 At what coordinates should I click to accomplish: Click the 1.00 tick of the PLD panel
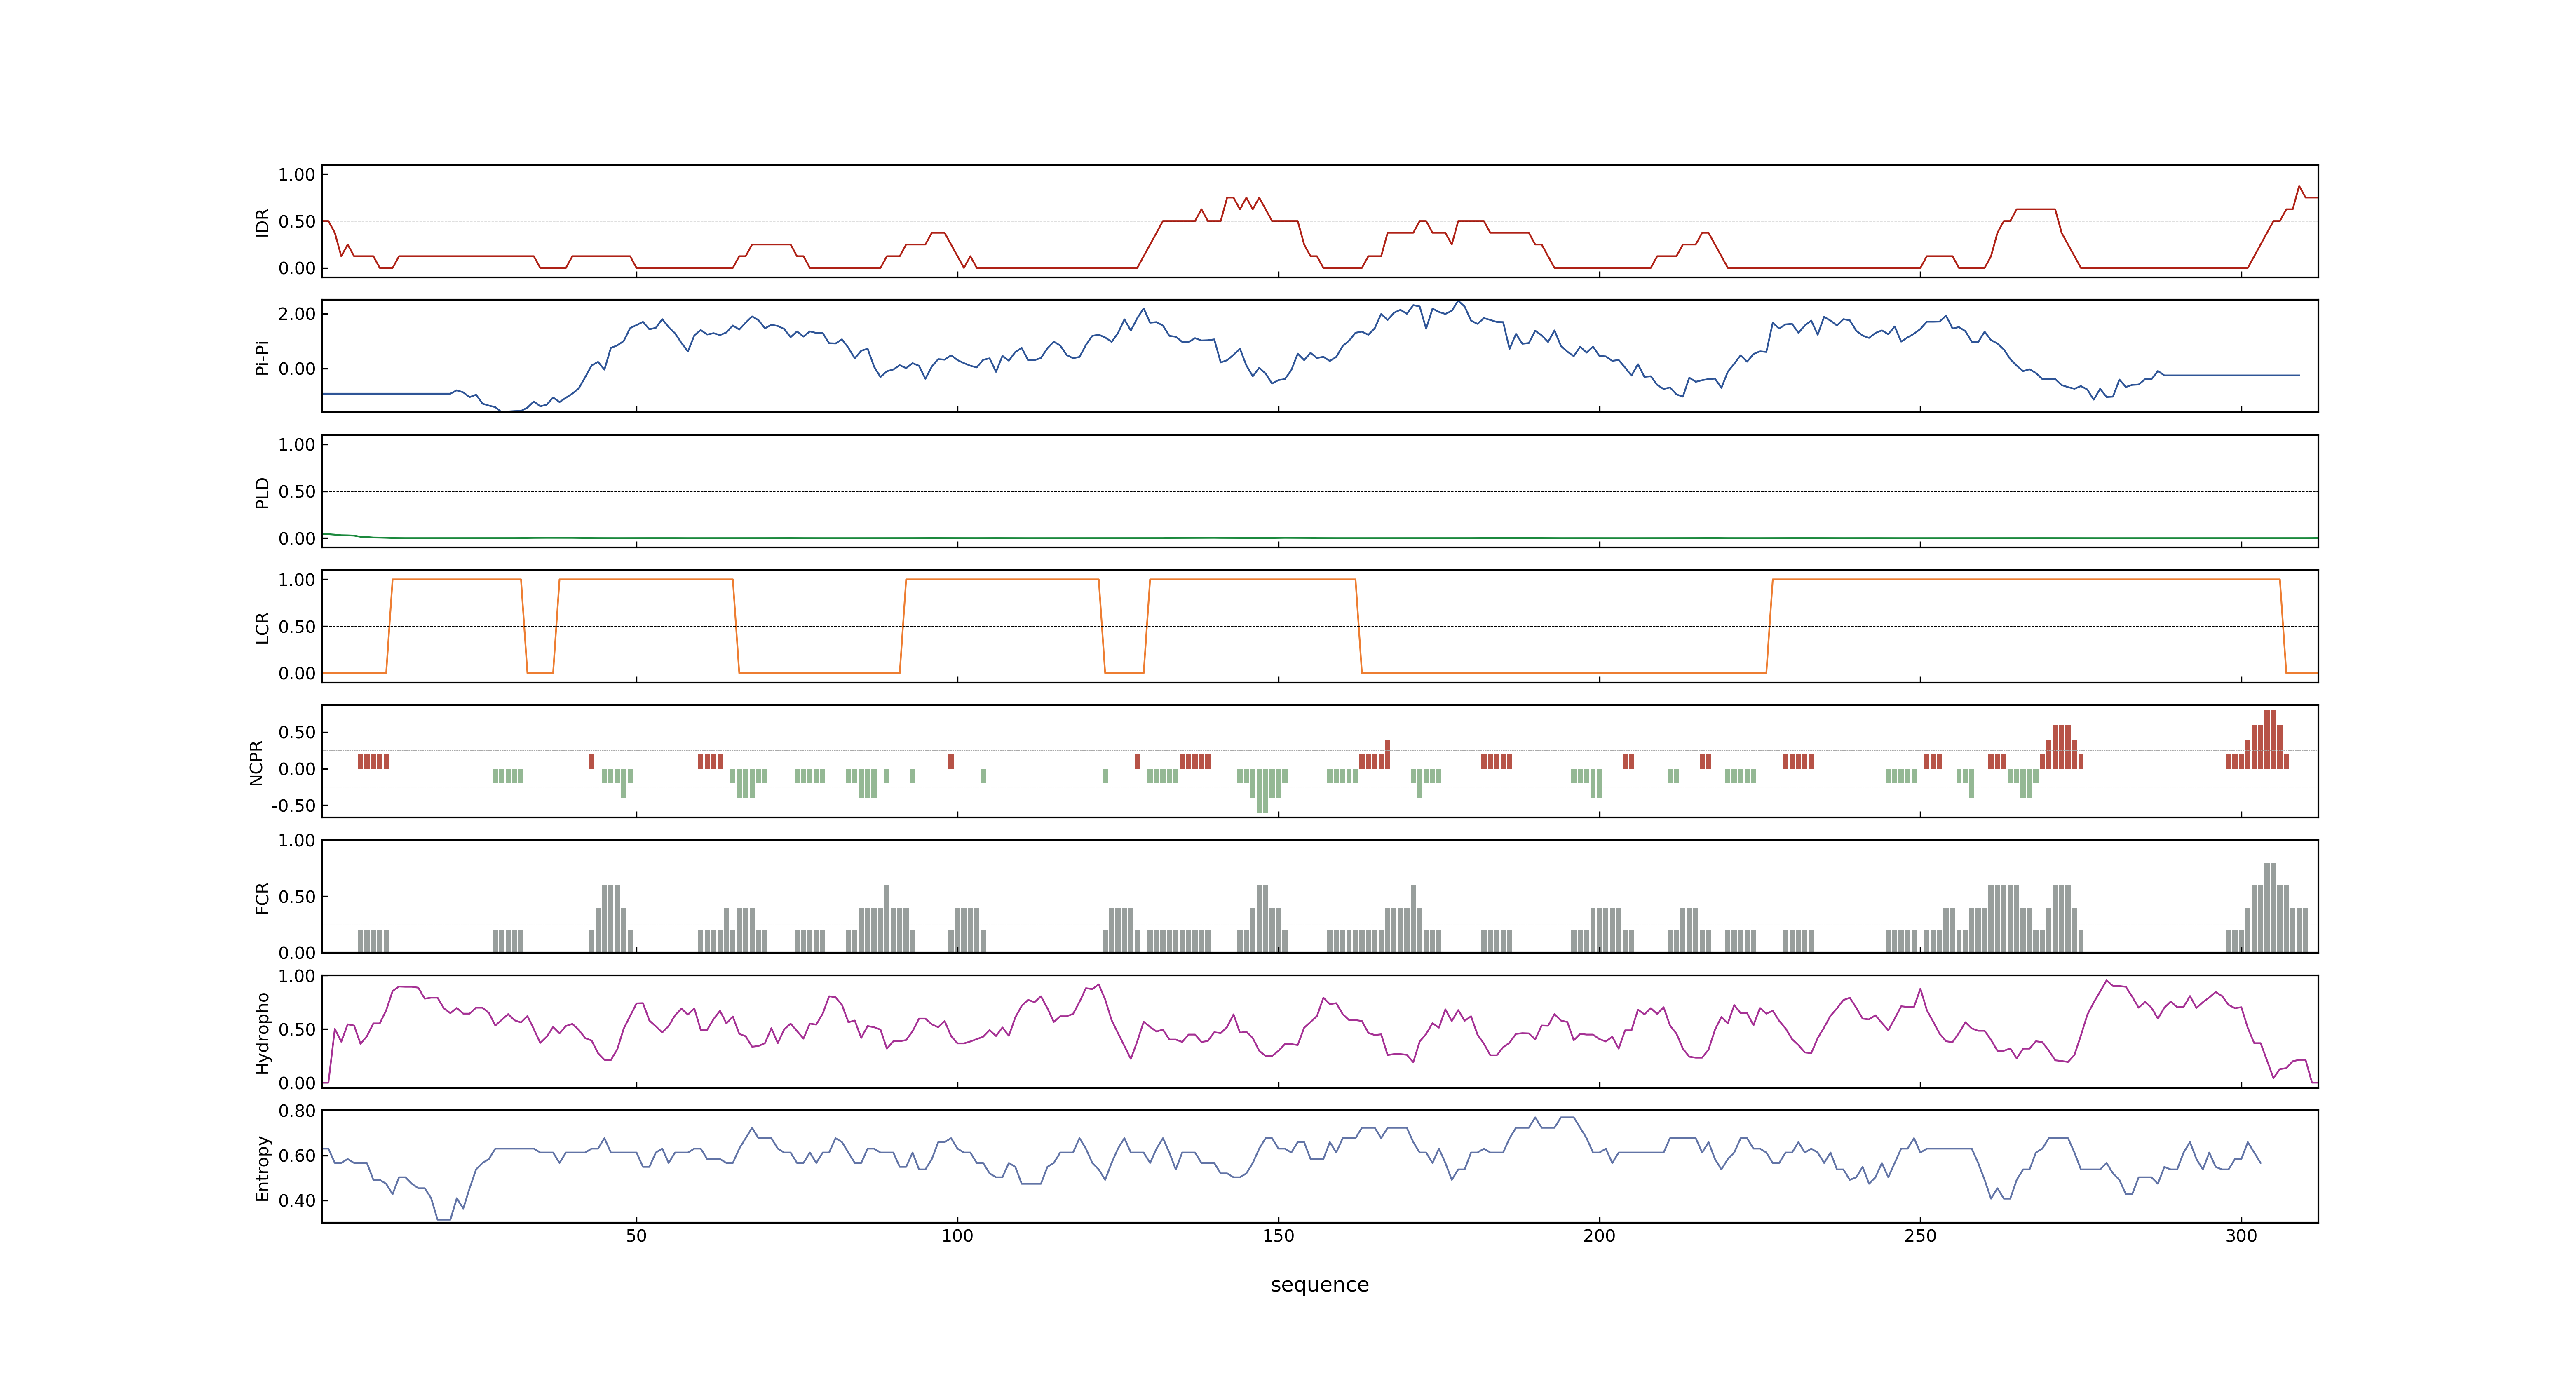297,445
